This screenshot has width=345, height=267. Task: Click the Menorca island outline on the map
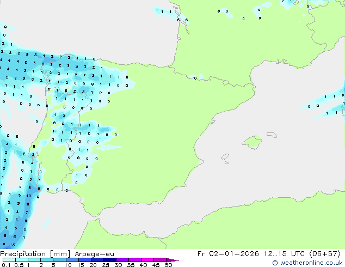click(x=272, y=135)
